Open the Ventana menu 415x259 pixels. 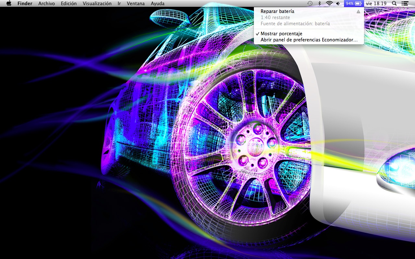tap(136, 4)
